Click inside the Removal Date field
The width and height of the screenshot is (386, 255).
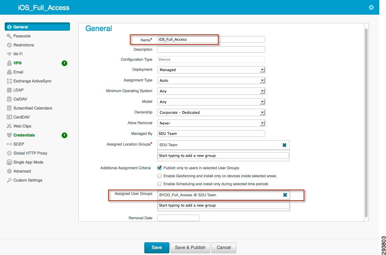click(178, 218)
